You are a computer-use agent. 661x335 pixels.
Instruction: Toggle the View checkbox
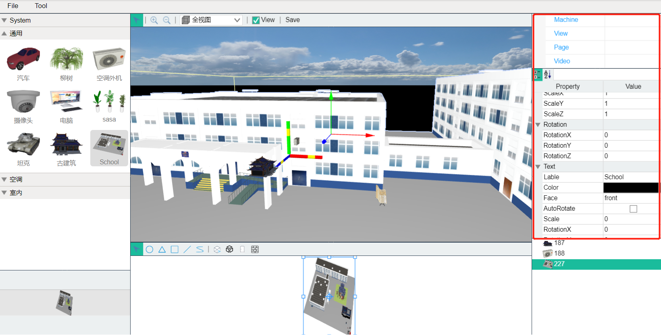(x=256, y=20)
